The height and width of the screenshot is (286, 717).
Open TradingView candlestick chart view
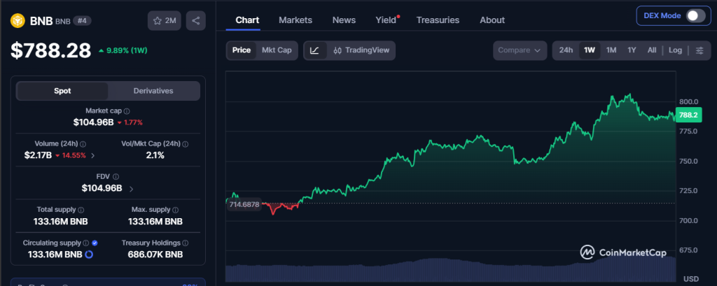coord(361,50)
